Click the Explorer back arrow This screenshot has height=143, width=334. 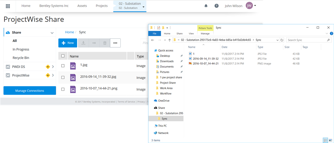[152, 40]
